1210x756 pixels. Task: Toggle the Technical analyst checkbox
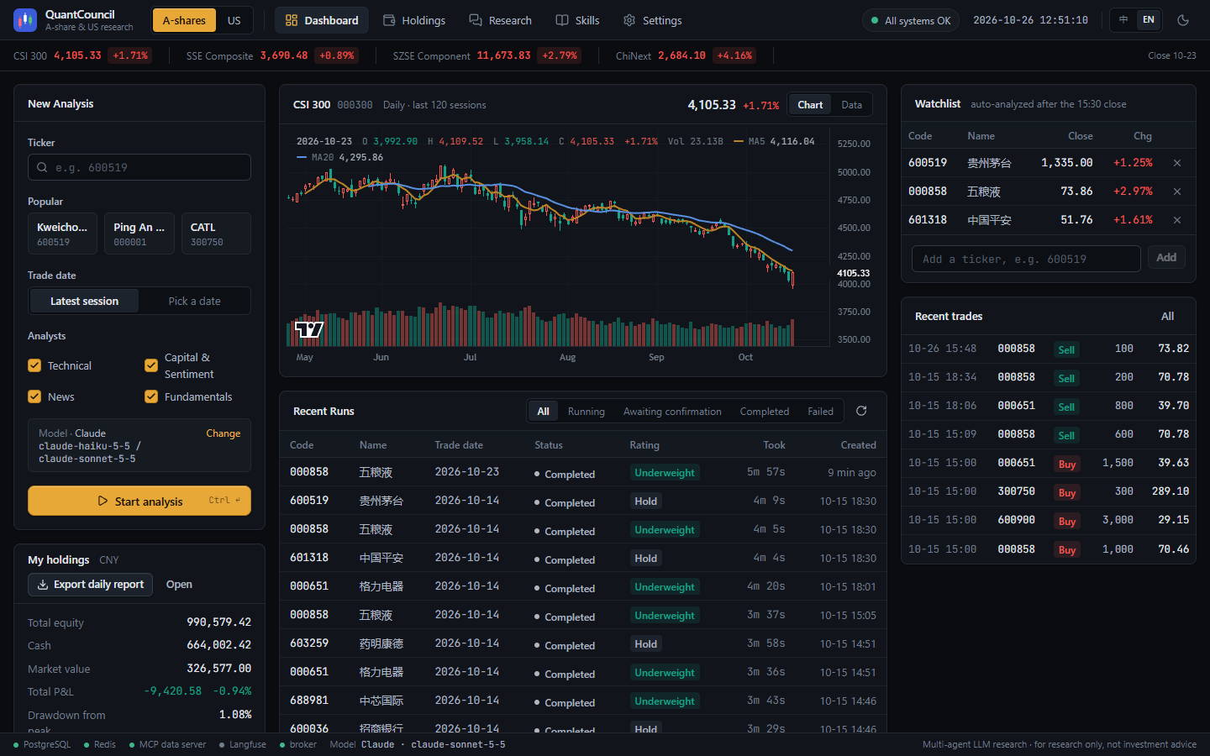click(x=34, y=365)
